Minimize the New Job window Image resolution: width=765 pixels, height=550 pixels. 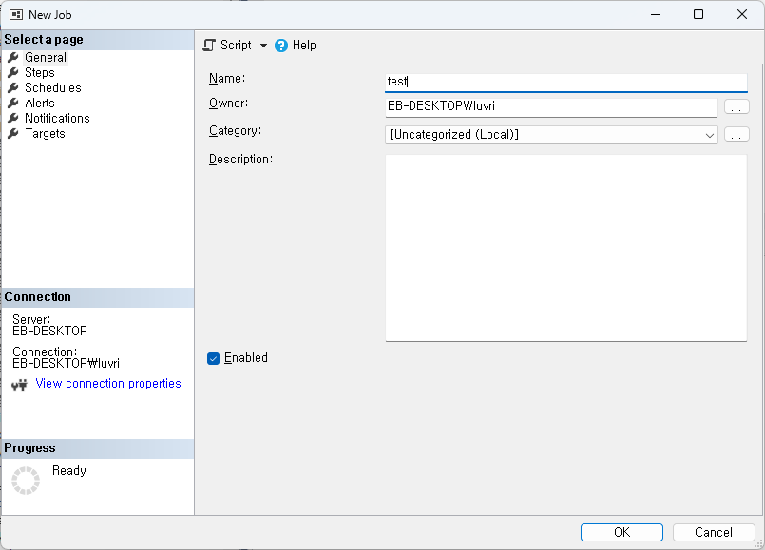point(656,14)
